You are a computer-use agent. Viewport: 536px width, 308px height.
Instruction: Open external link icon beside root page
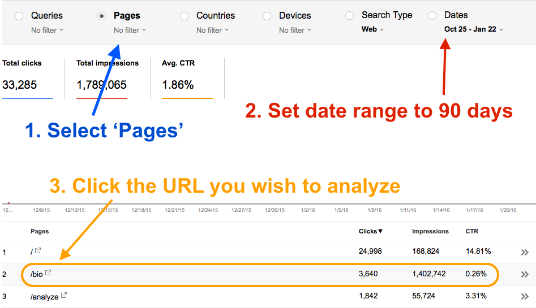pos(38,250)
